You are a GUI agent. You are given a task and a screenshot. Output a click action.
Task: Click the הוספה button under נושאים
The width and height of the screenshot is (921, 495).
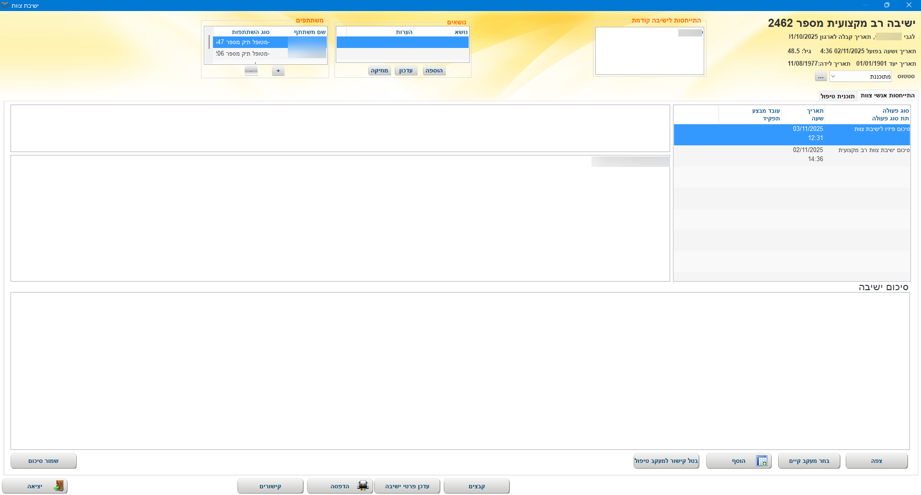click(x=434, y=71)
